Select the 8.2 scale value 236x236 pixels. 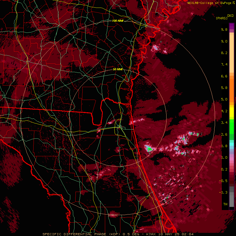pos(224,53)
